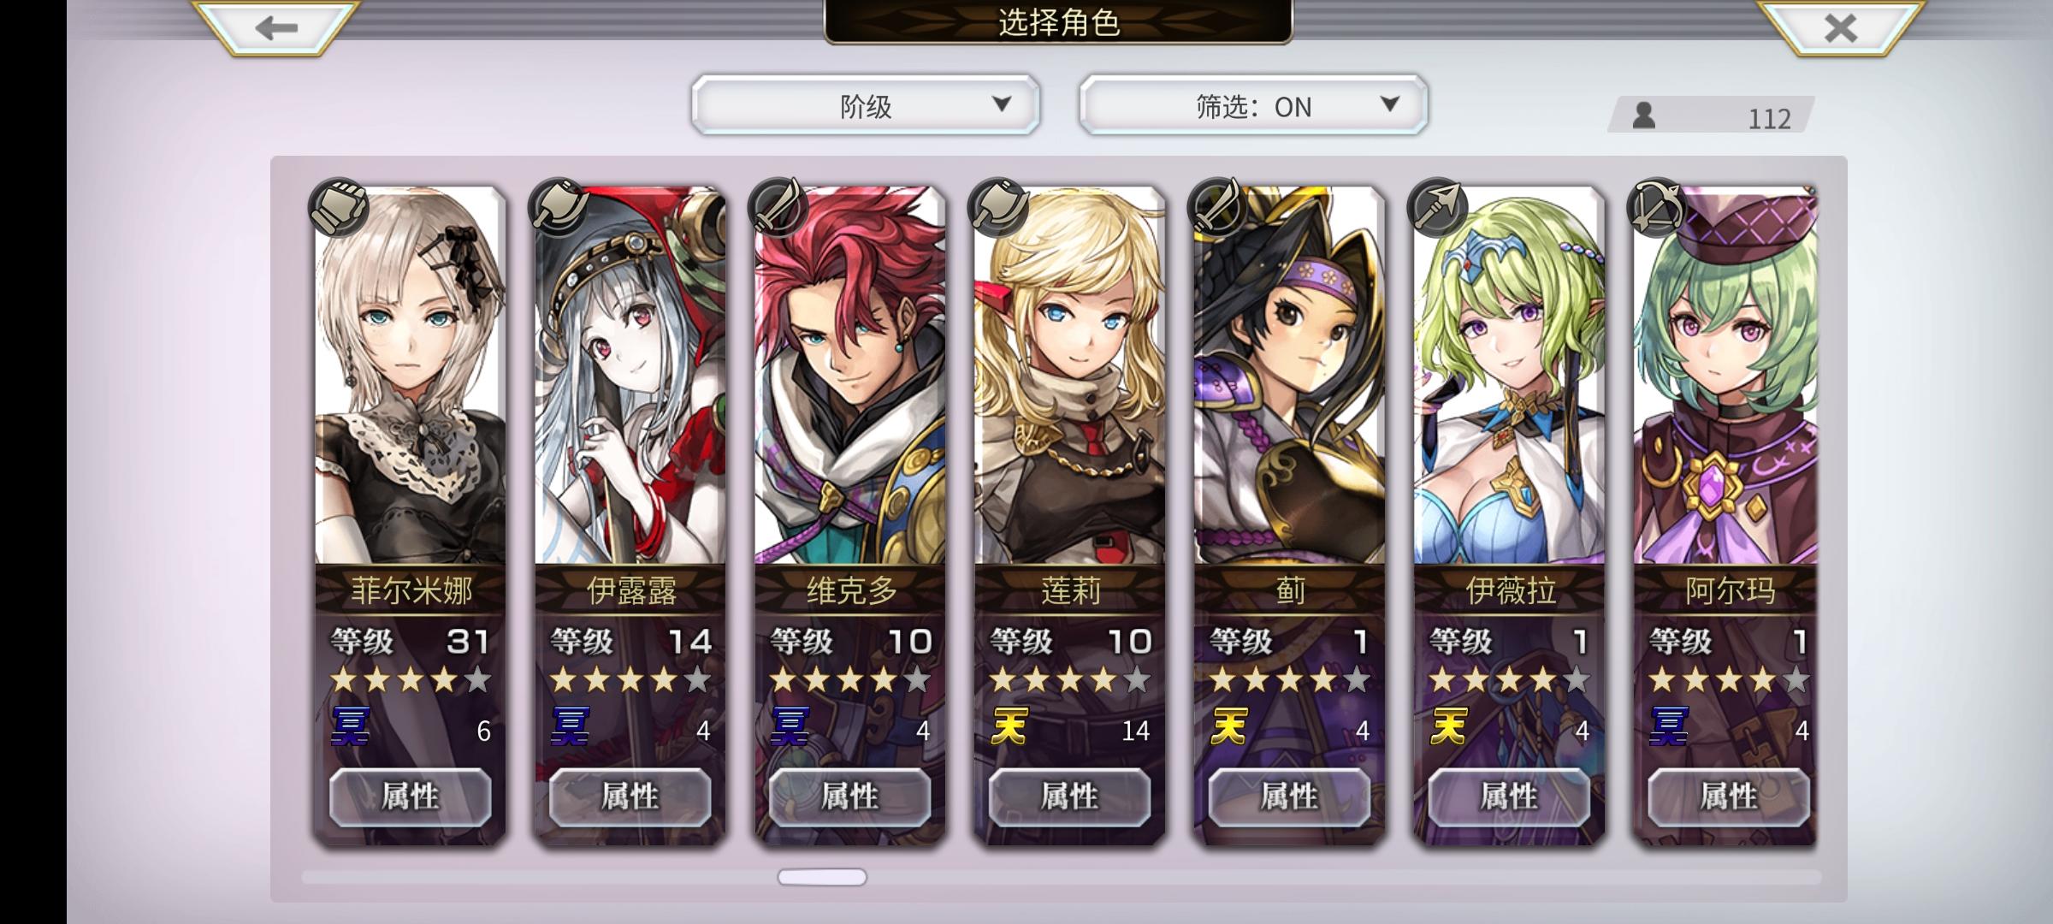Click the axe weapon icon on 伊露露's card
The height and width of the screenshot is (924, 2053).
pyautogui.click(x=559, y=207)
